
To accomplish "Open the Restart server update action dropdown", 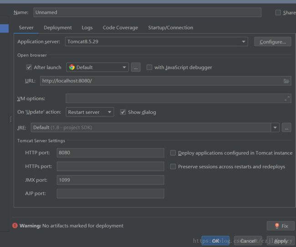I will [90, 112].
